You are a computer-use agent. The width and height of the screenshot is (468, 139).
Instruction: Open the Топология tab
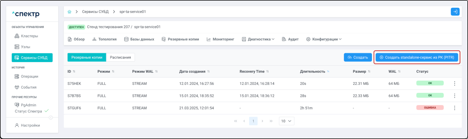(104, 39)
